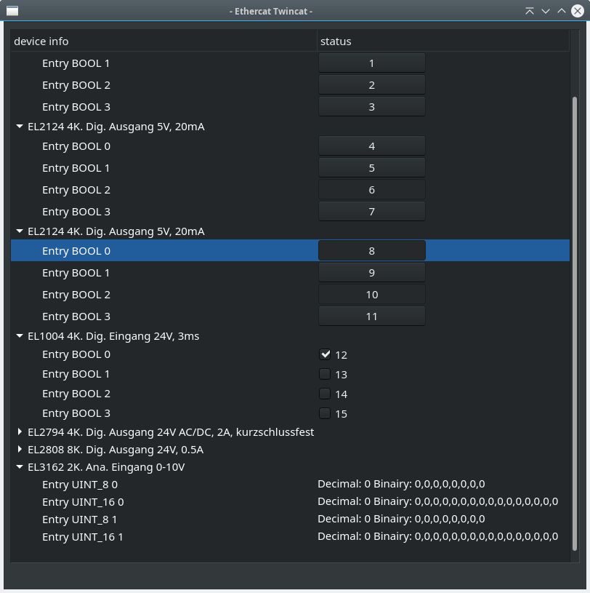
Task: Toggle checkbox 12 for Entry BOOL 0
Action: pyautogui.click(x=325, y=354)
